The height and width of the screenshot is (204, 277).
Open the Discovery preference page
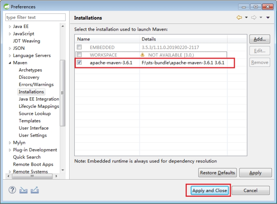pos(29,77)
